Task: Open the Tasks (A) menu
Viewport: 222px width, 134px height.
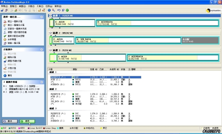Action: [x=49, y=6]
